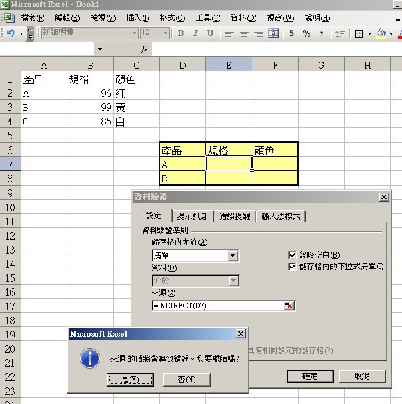Open 檔案(F) menu

[33, 18]
